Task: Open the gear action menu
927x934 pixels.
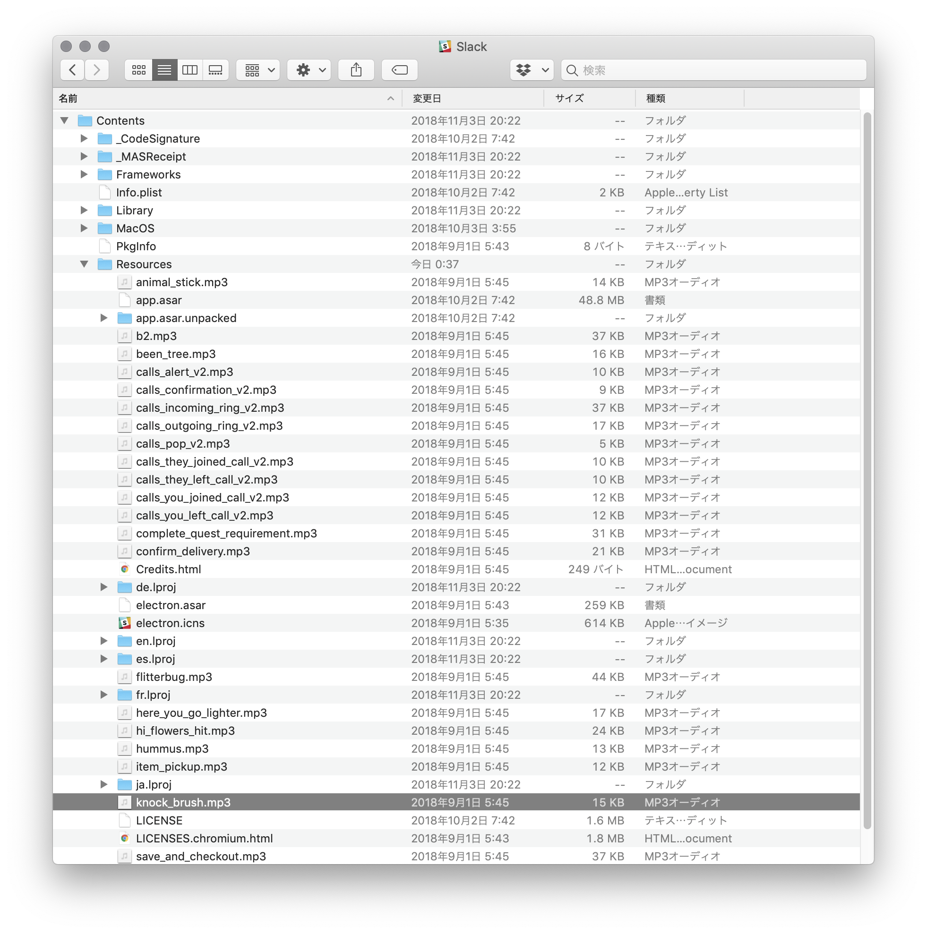Action: 309,70
